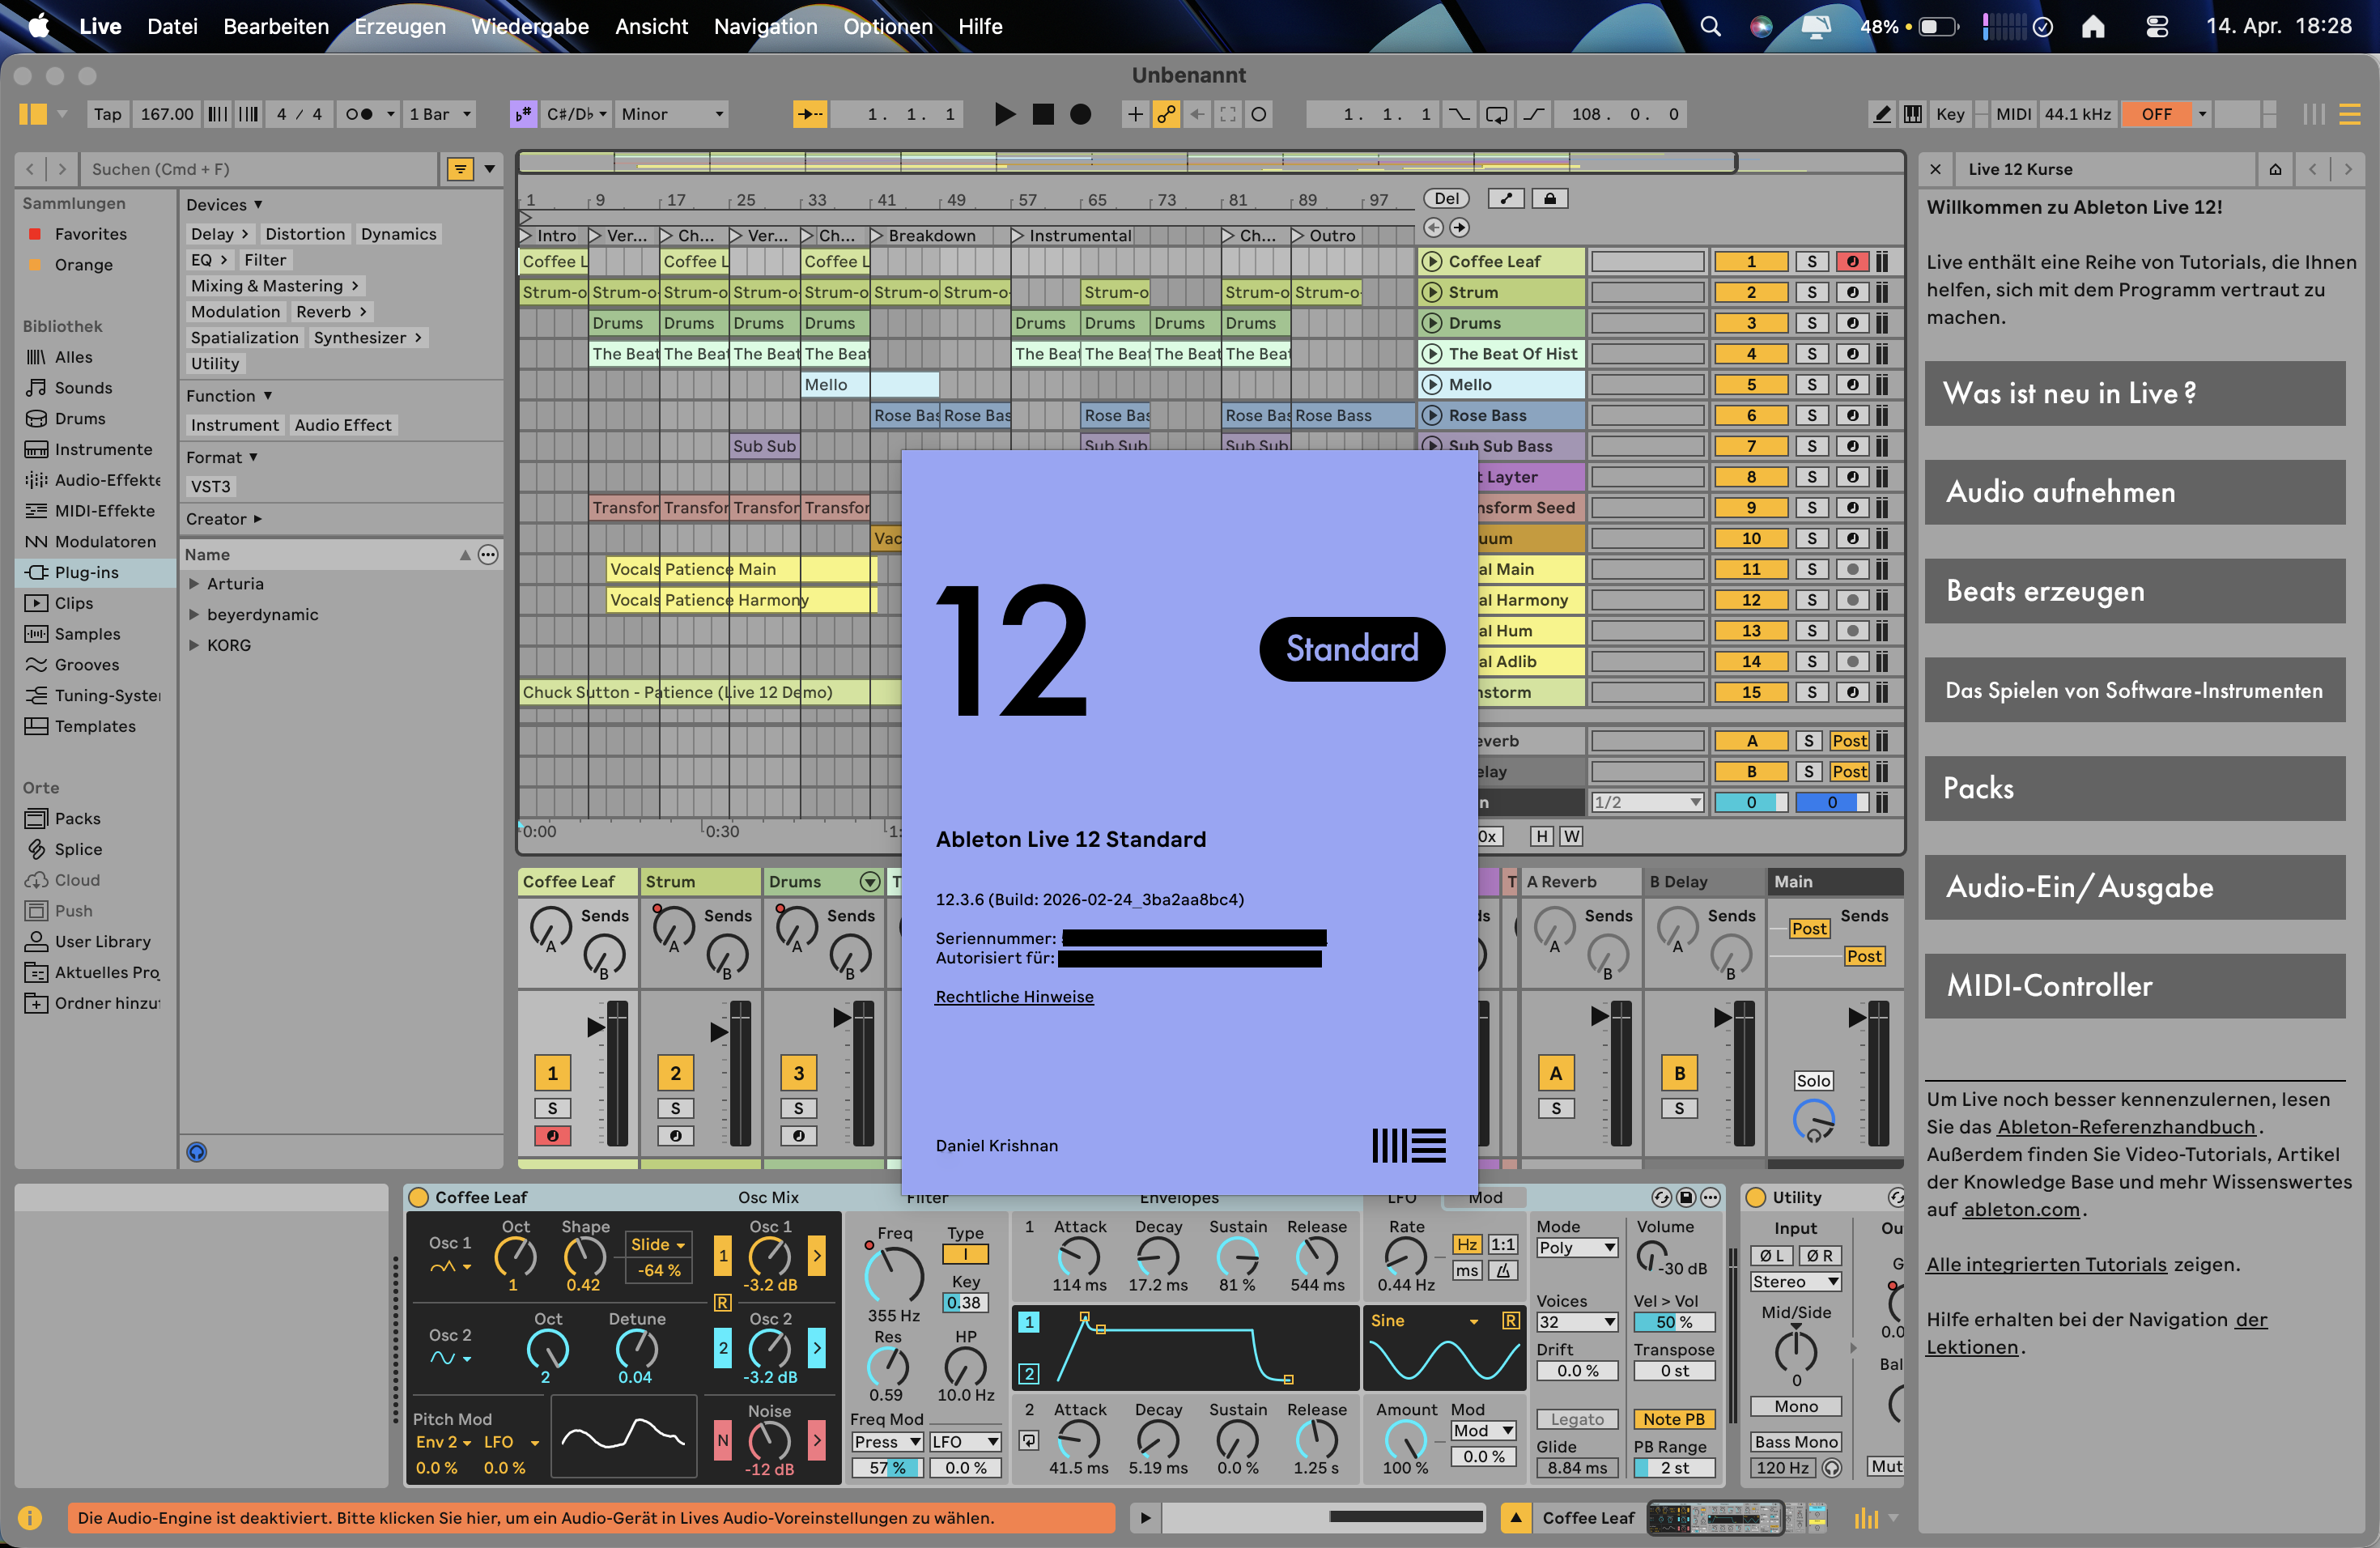
Task: Expand the Arturia plug-ins folder
Action: 194,583
